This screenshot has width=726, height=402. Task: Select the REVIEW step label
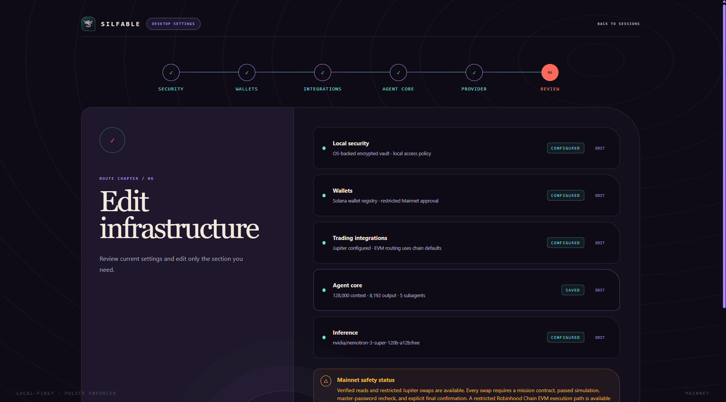click(550, 89)
